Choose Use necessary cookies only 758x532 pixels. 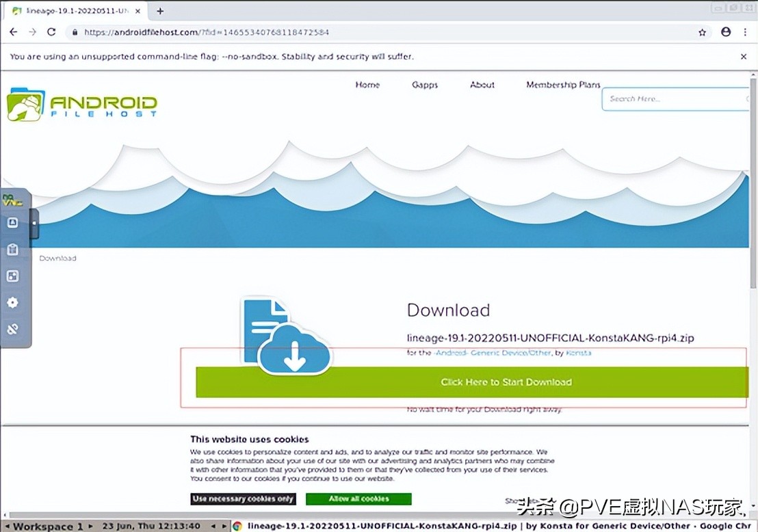coord(243,498)
